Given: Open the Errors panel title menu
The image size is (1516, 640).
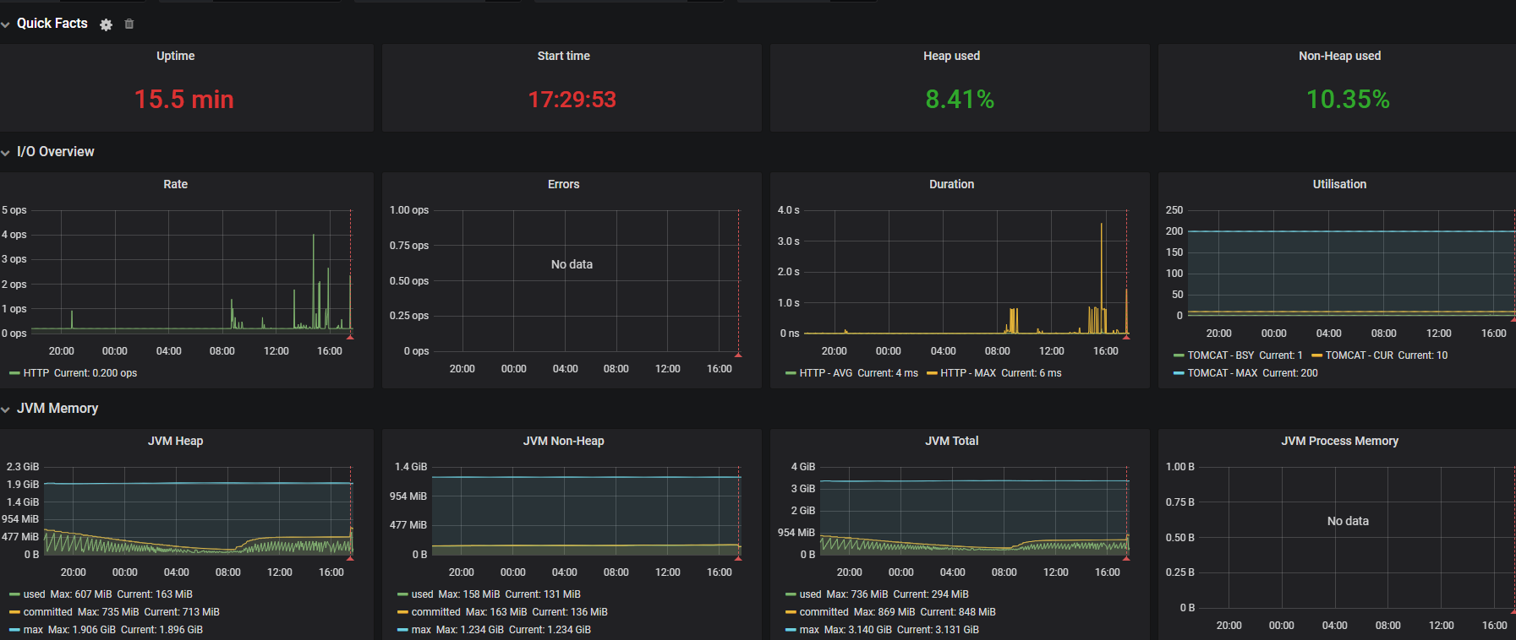Looking at the screenshot, I should 564,184.
